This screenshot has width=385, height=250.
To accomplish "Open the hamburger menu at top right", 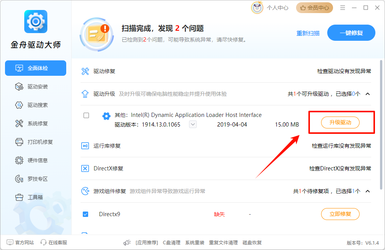I will 342,7.
